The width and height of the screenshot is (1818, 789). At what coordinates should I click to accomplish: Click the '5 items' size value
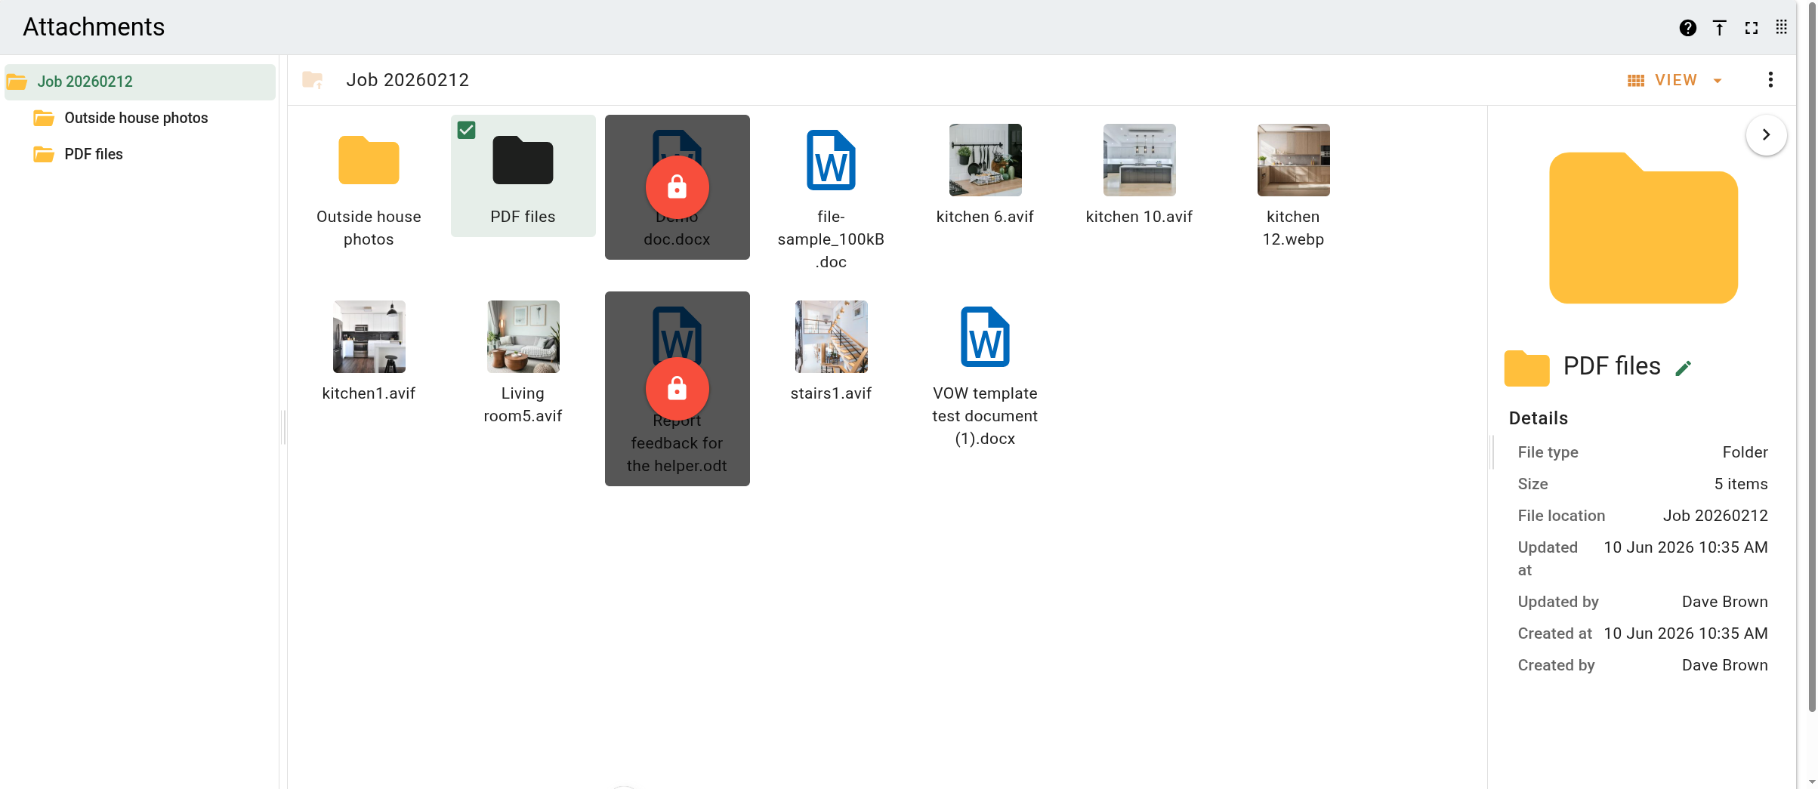pos(1740,484)
